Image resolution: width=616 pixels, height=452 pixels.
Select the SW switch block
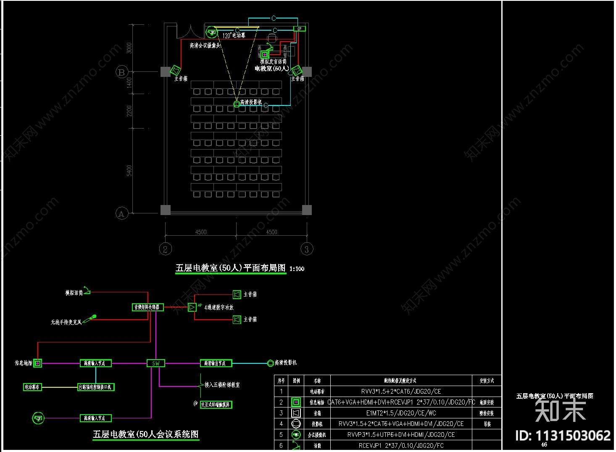tap(156, 363)
